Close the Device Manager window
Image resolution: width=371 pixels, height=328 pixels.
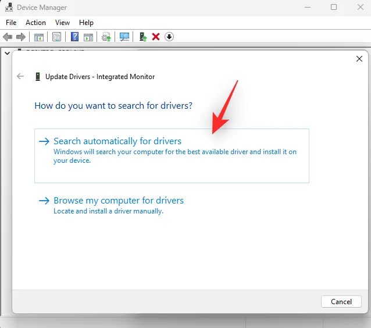(x=361, y=7)
